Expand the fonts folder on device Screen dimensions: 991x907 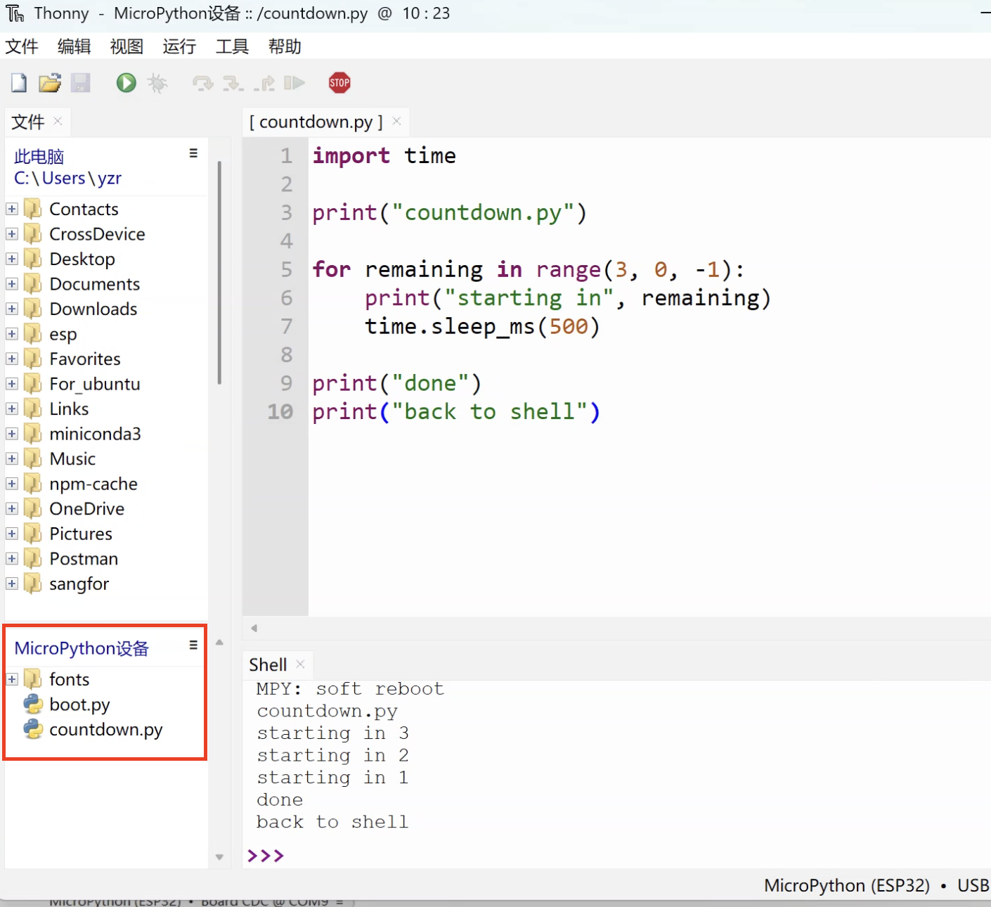coord(12,679)
